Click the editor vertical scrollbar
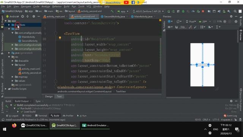This screenshot has height=137, width=243. [160, 56]
